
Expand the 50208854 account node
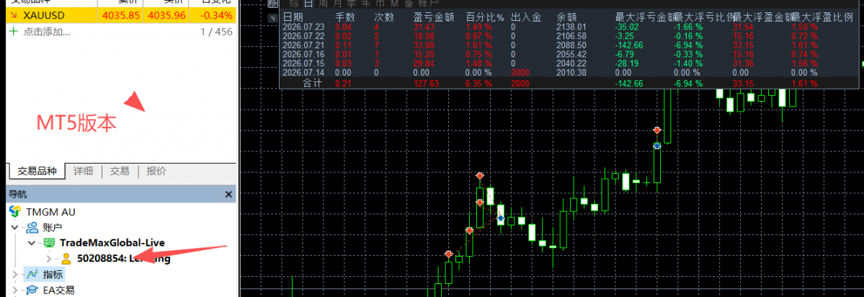[x=49, y=258]
